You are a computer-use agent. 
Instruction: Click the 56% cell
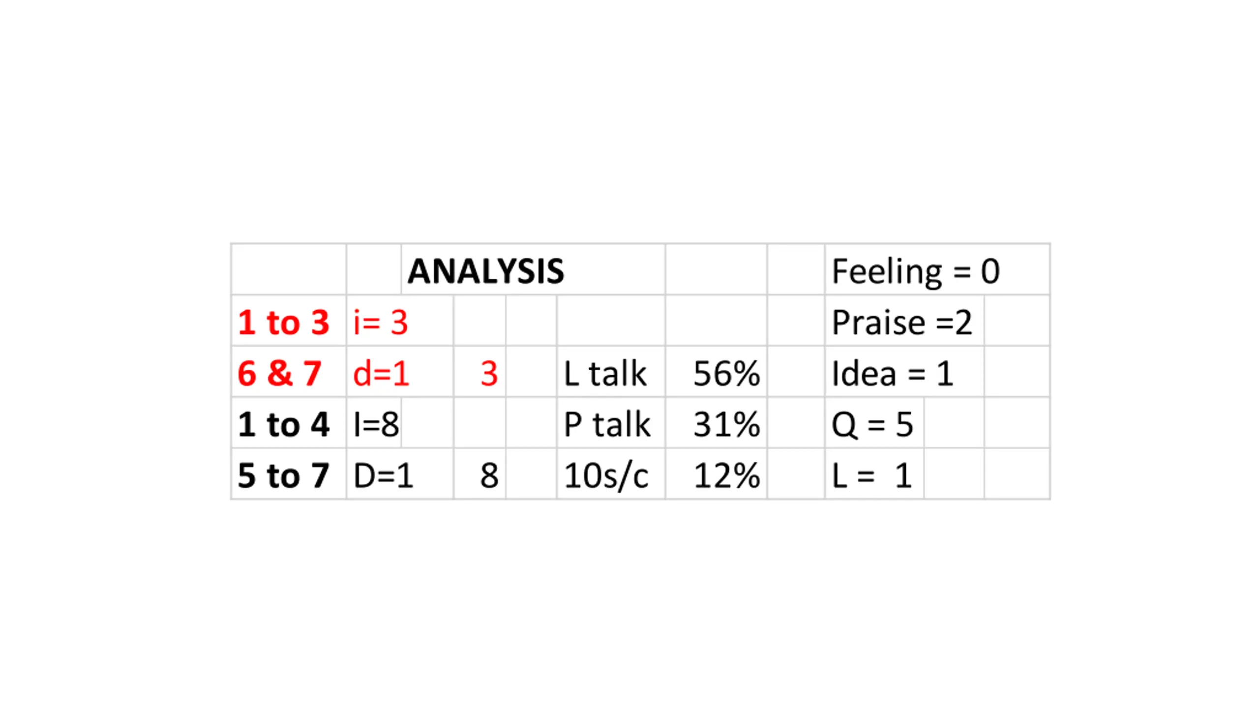tap(716, 372)
